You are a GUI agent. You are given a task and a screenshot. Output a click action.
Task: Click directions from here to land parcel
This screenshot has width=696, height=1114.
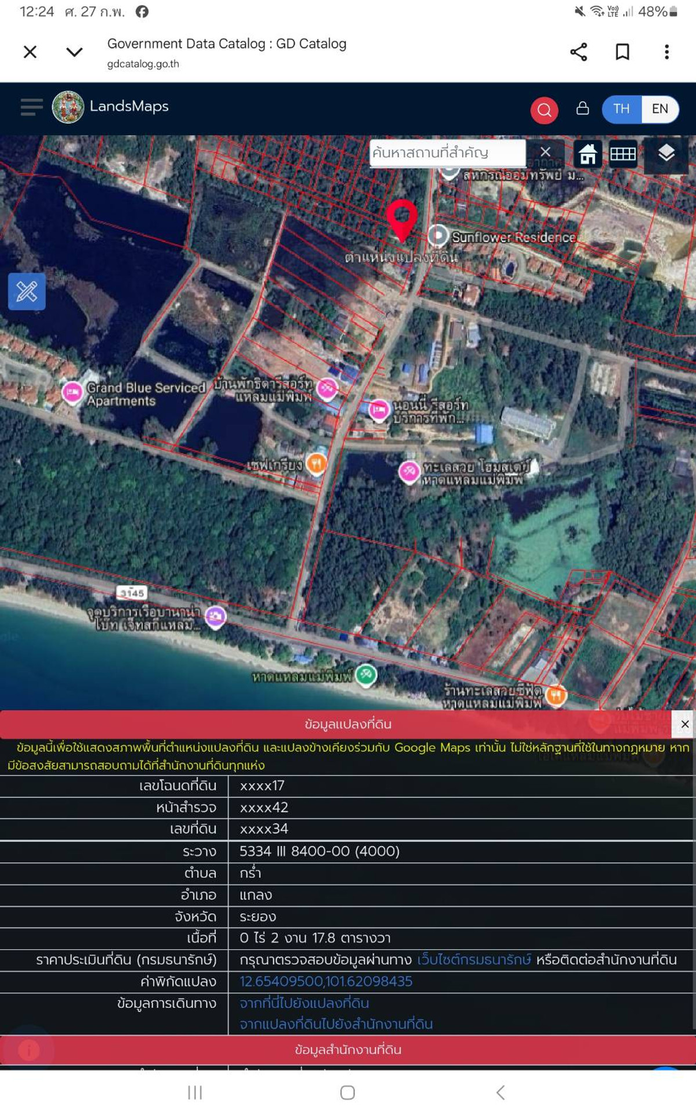(x=304, y=1003)
